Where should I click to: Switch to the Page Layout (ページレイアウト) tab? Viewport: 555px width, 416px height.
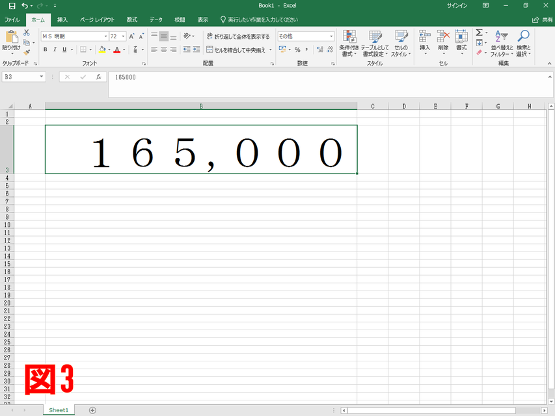(97, 19)
